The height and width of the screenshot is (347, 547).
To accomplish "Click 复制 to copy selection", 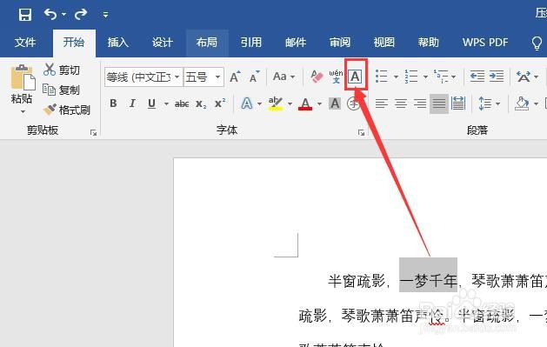I will coord(61,90).
